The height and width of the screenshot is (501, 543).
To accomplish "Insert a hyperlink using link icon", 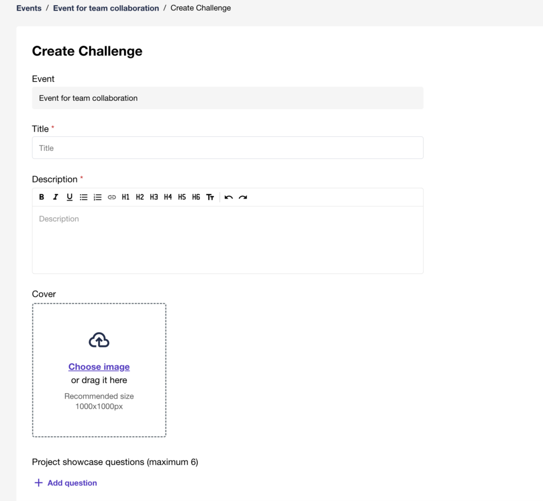I will pos(112,197).
